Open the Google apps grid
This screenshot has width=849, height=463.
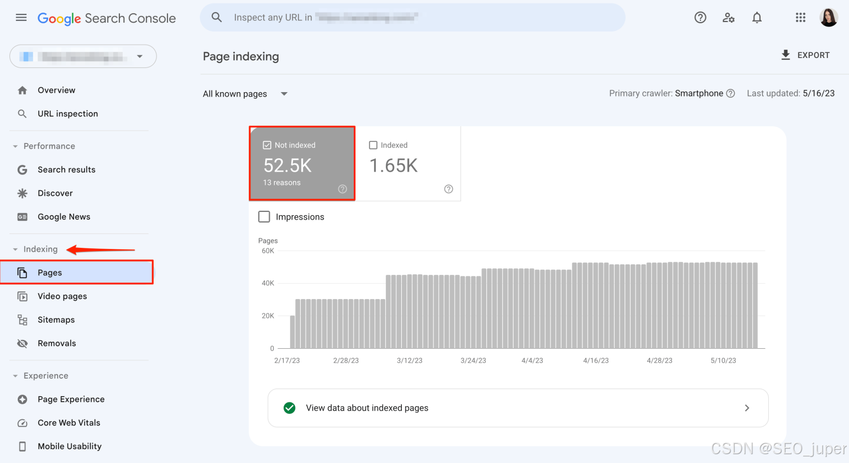click(x=800, y=18)
